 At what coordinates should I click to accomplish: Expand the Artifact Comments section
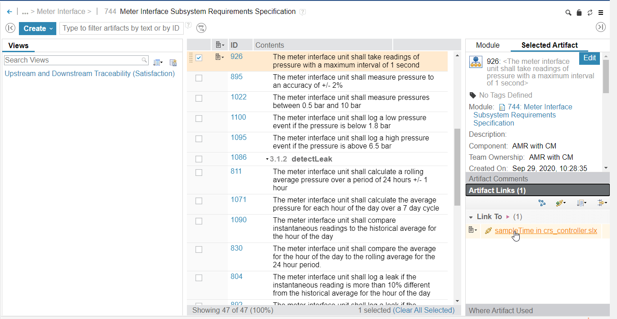point(498,179)
